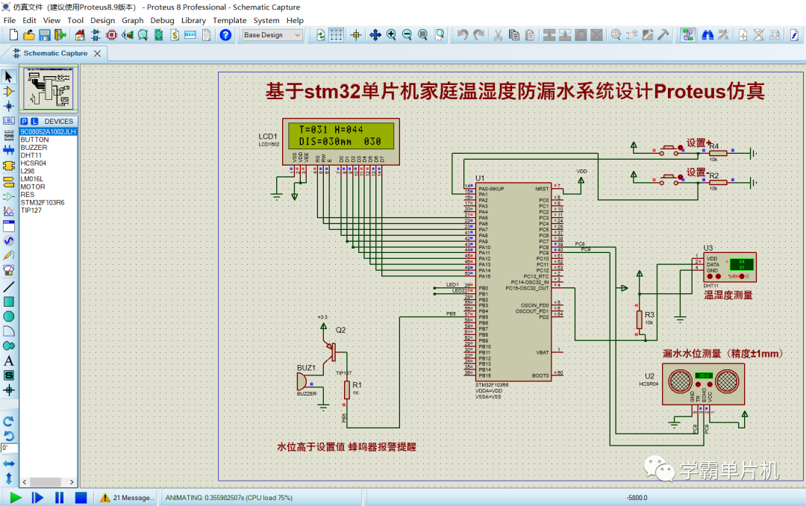Click the Save Project toolbar icon

click(43, 34)
